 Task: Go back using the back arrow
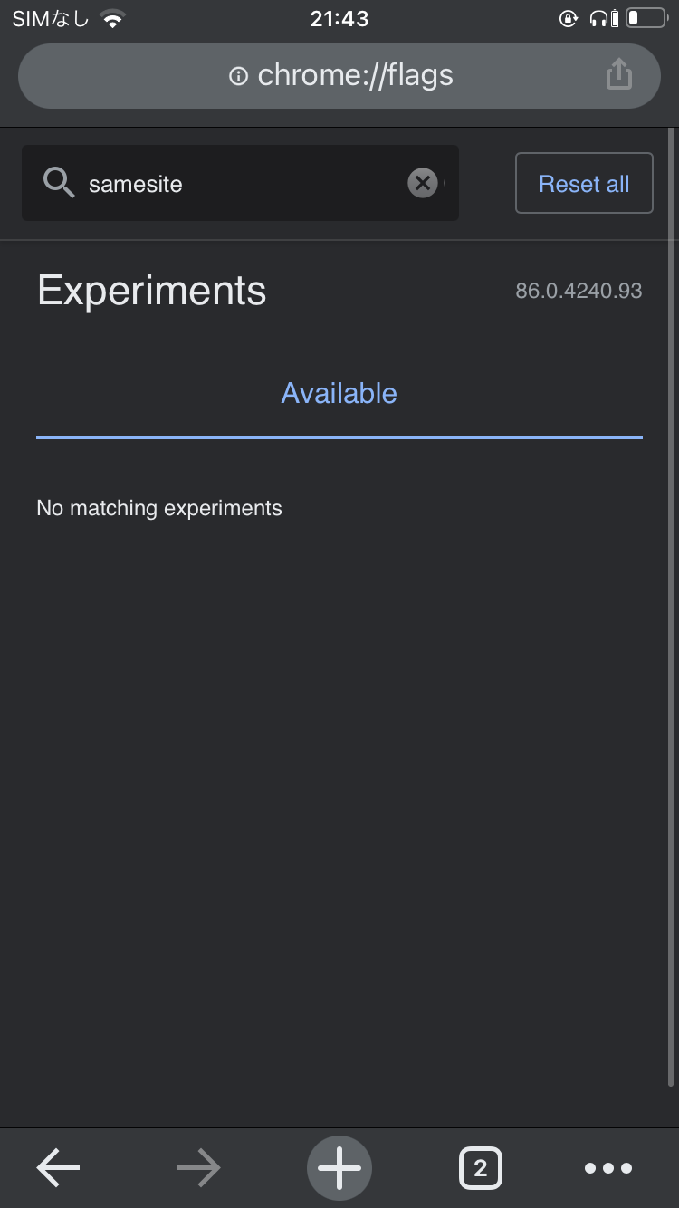coord(58,1168)
